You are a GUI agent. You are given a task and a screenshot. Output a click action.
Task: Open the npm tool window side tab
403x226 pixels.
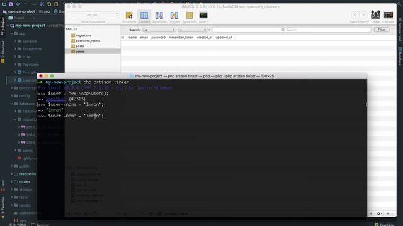pos(3,186)
